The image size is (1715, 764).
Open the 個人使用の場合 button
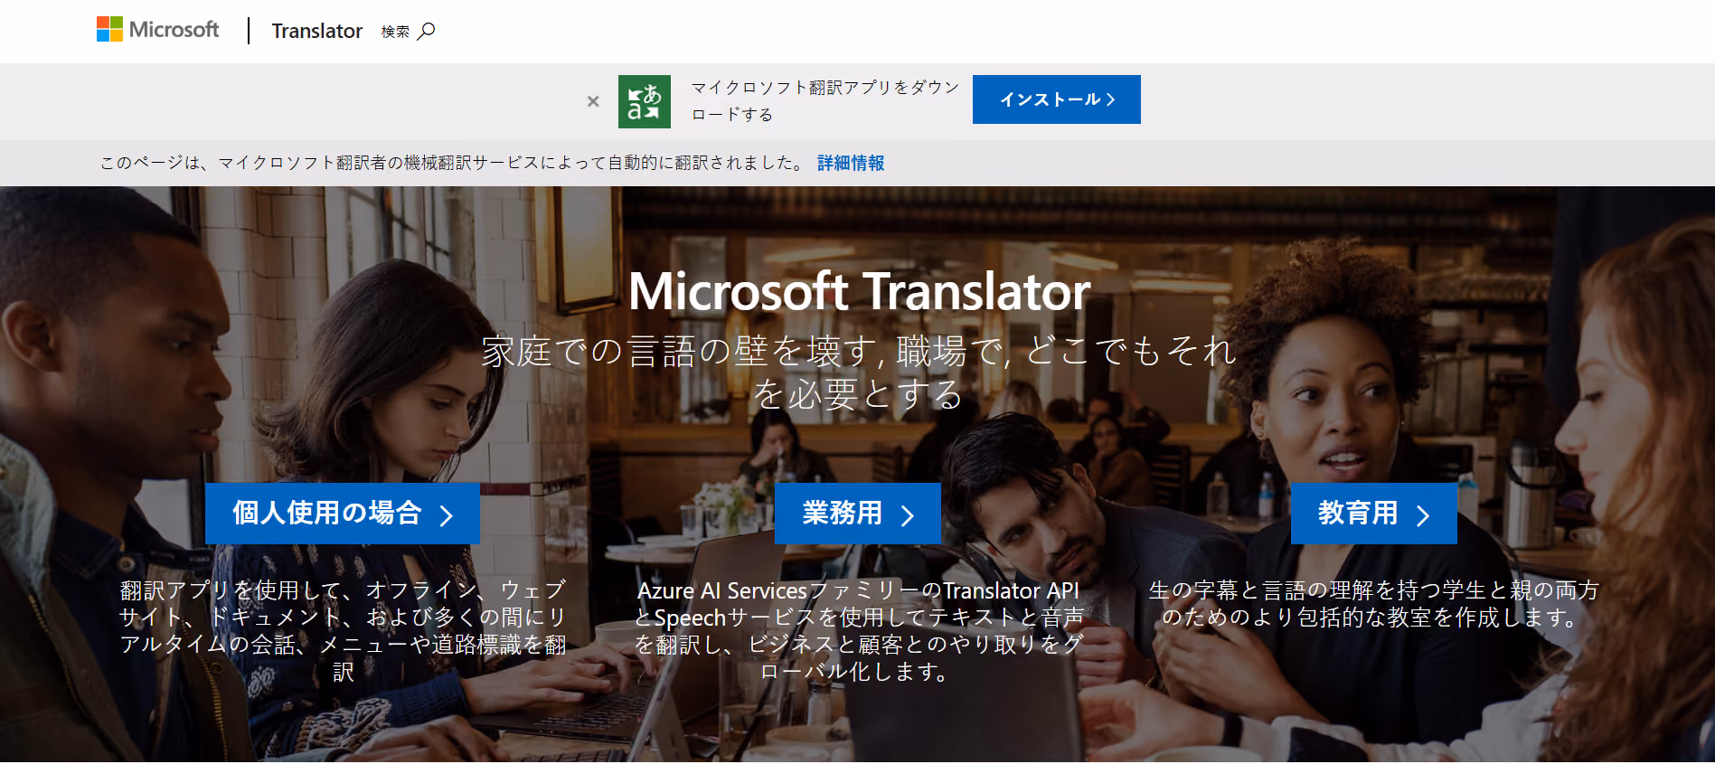[x=343, y=514]
